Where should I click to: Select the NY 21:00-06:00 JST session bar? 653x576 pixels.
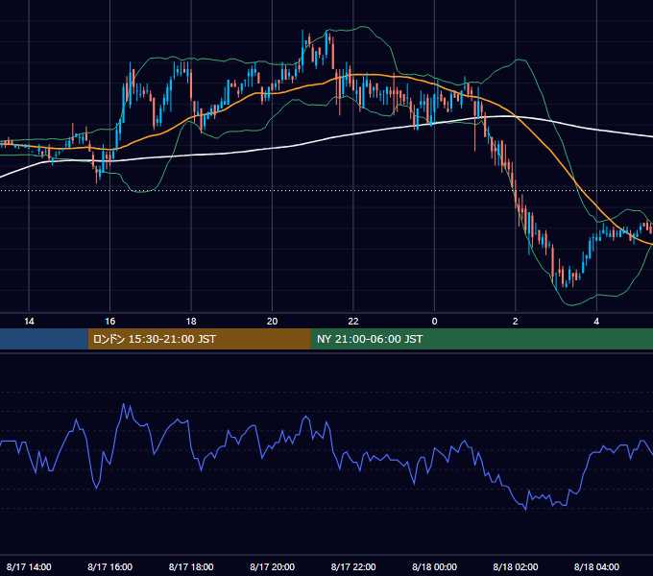482,339
